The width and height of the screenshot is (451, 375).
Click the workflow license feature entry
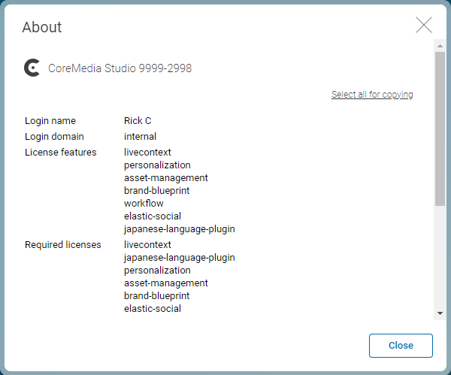tap(144, 204)
